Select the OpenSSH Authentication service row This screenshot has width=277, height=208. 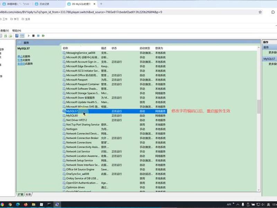(115, 183)
